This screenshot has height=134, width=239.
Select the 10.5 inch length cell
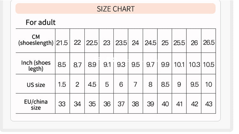coord(209,65)
